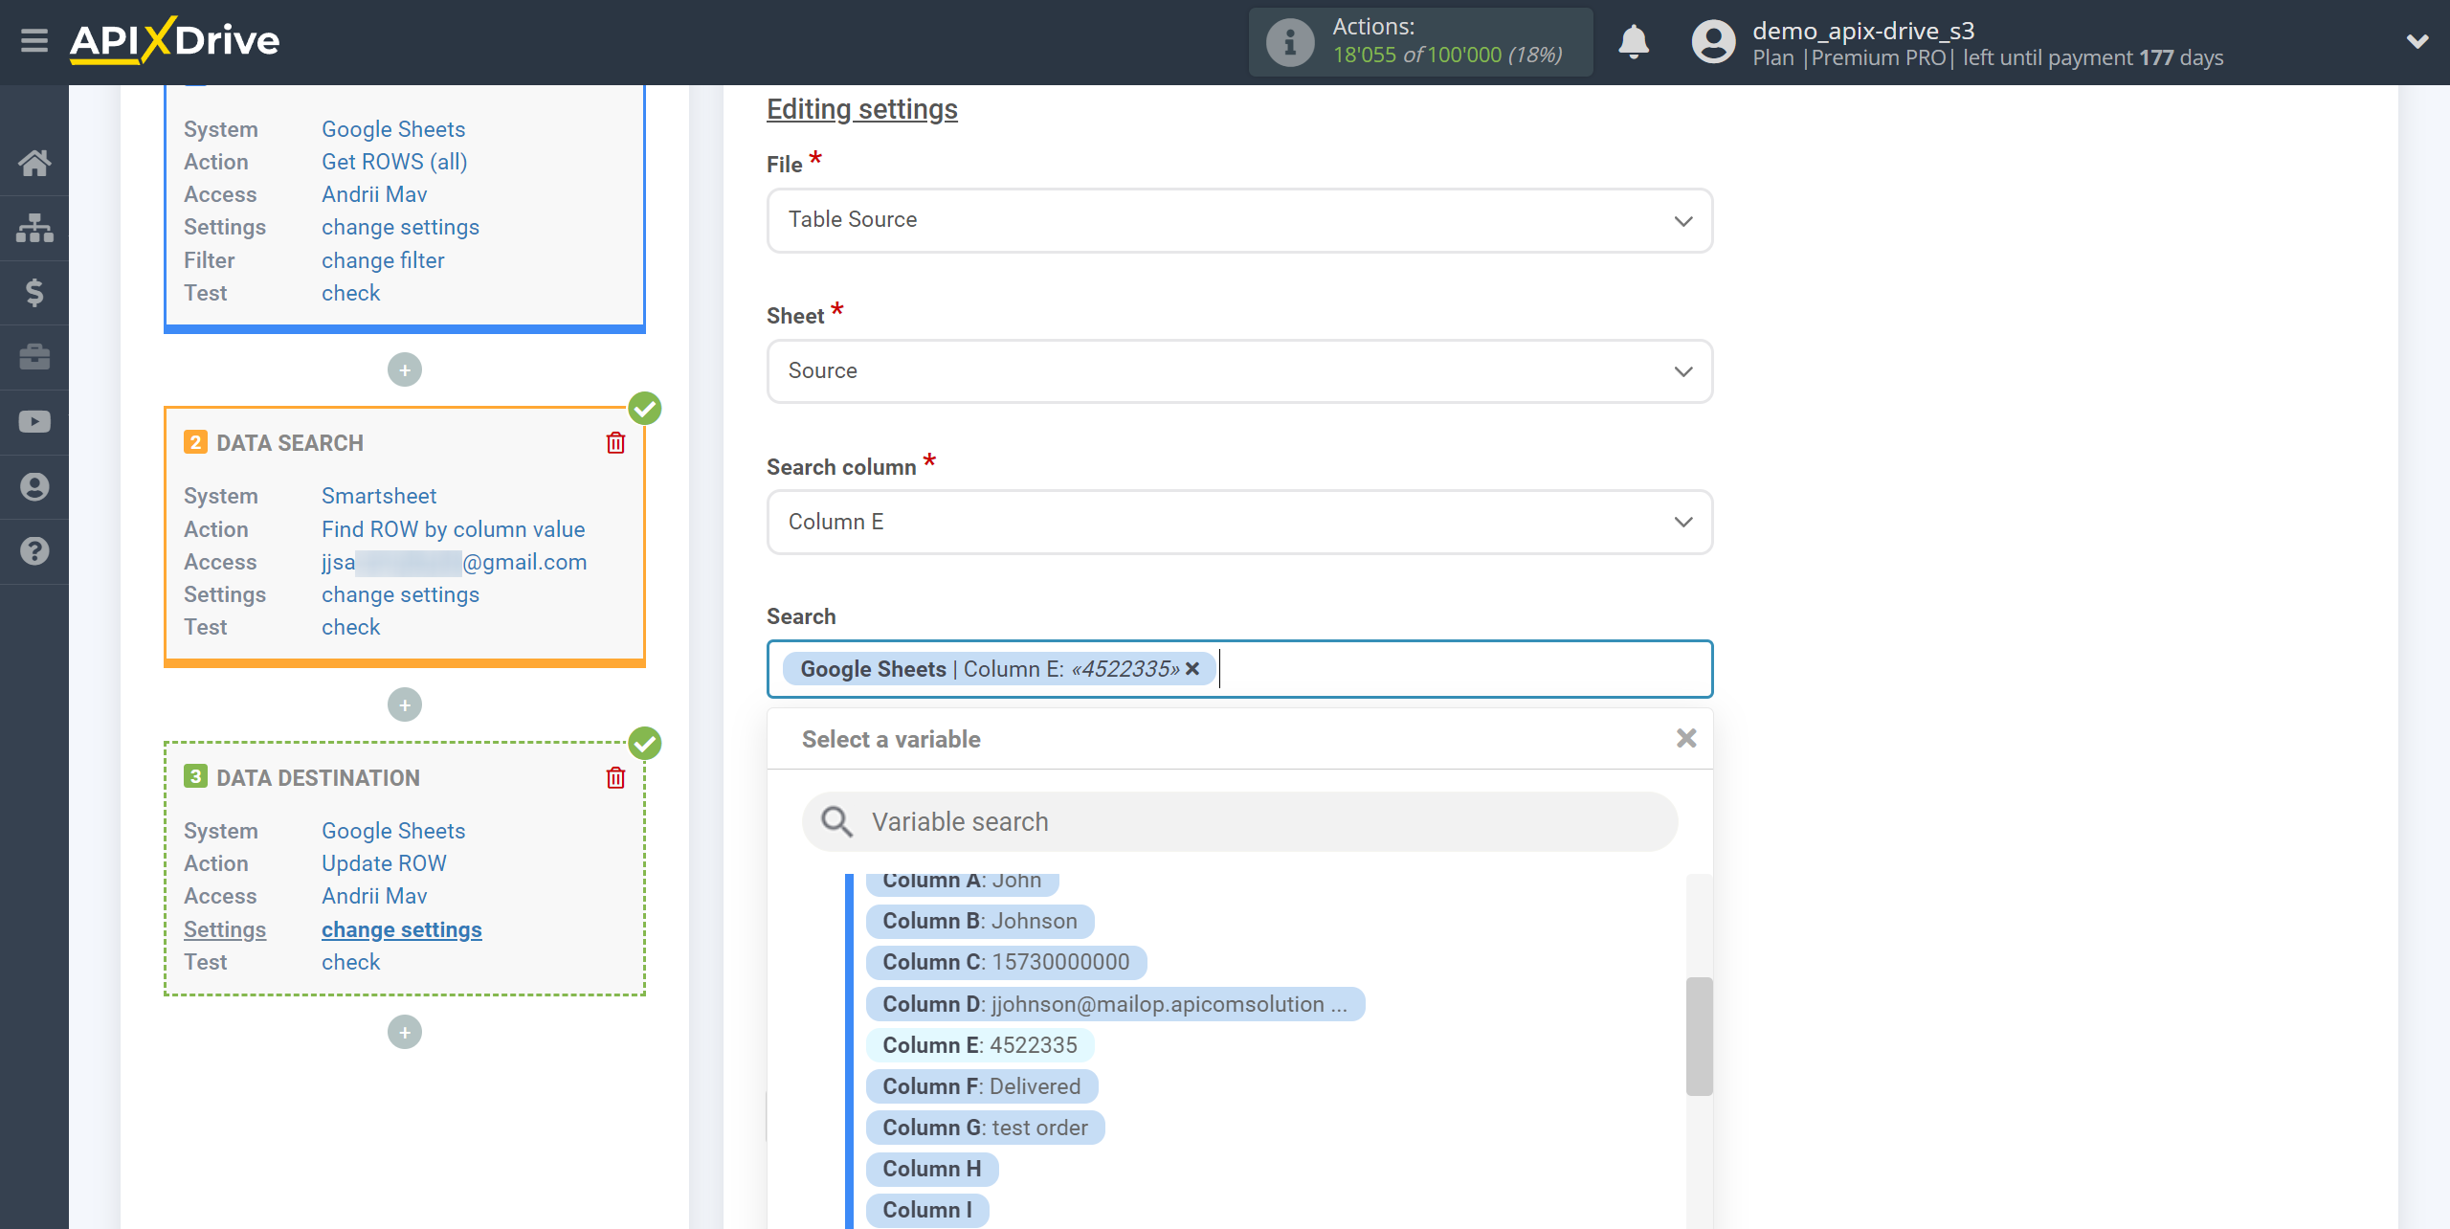The height and width of the screenshot is (1229, 2450).
Task: Delete the Data Destination block
Action: click(615, 778)
